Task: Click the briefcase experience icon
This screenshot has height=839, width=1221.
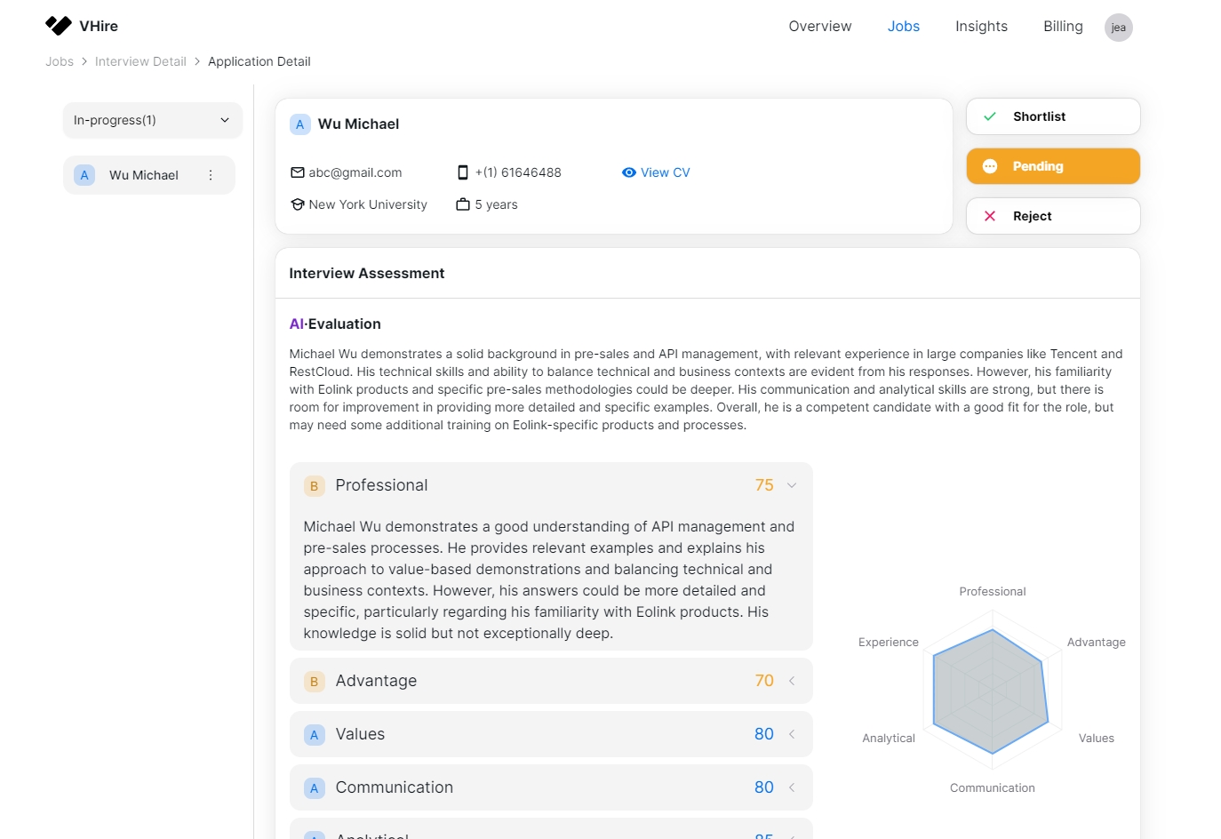Action: (x=463, y=204)
